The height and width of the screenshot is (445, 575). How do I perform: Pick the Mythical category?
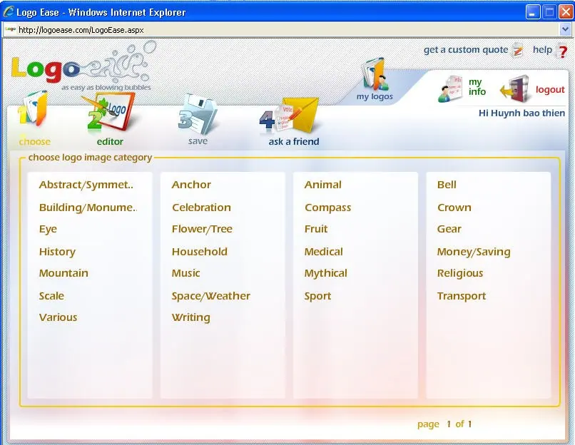coord(325,273)
